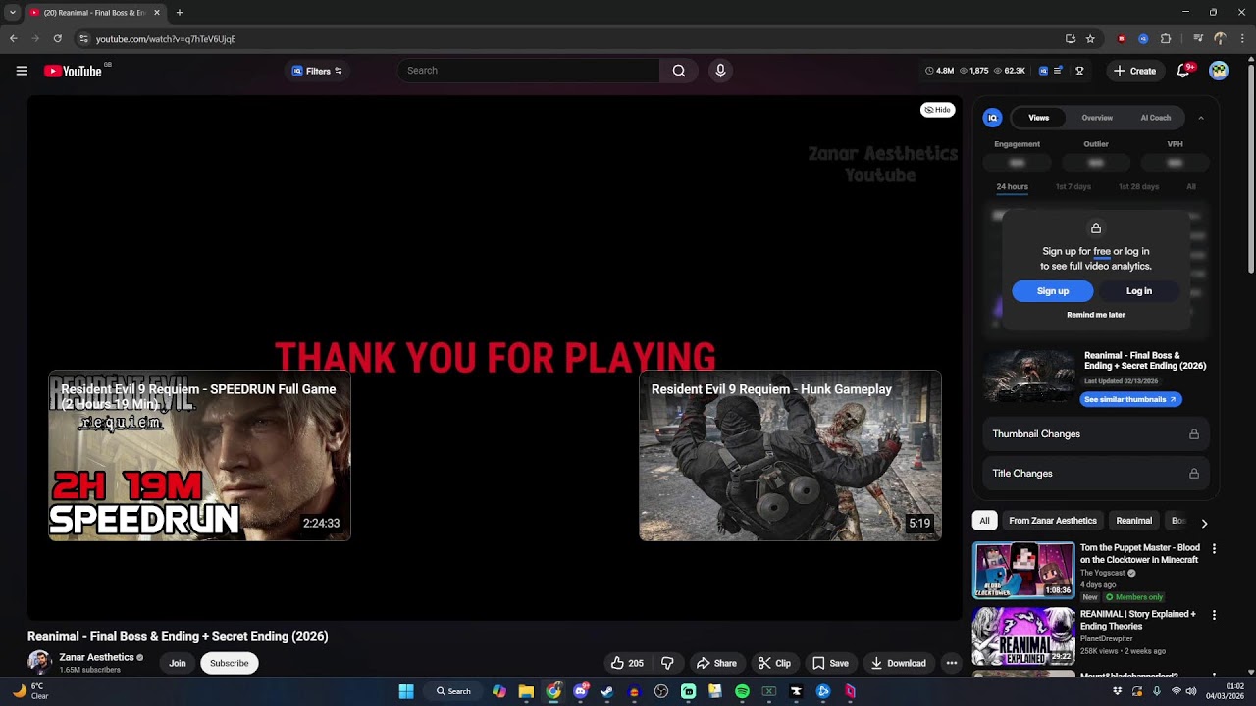Click the vidIQ badge in header stats bar

pyautogui.click(x=1043, y=71)
